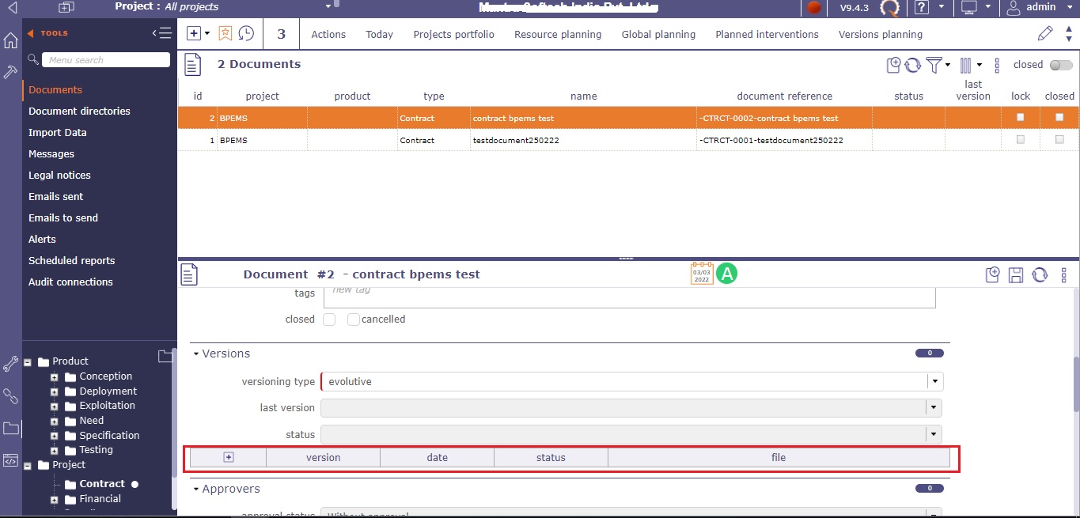The image size is (1080, 518).
Task: Toggle the closed switch in list header
Action: coord(1059,65)
